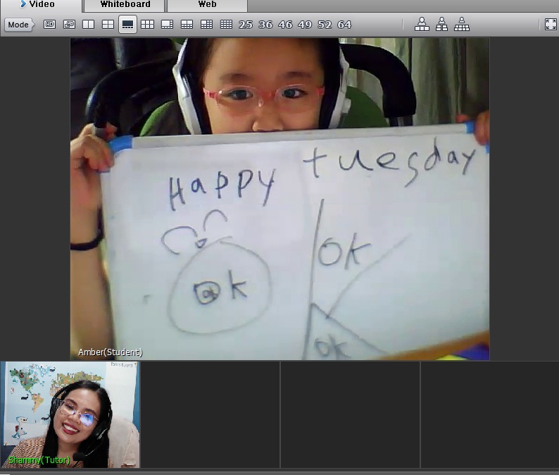This screenshot has height=475, width=559.
Task: Enter full screen video mode
Action: (x=551, y=25)
